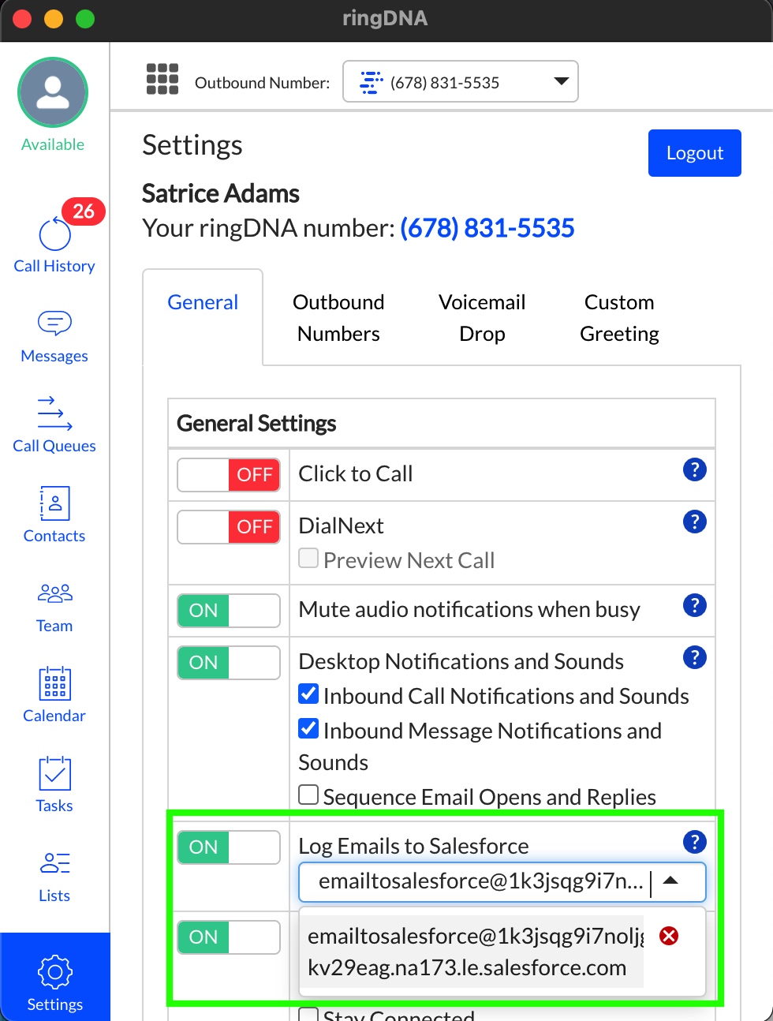Screen dimensions: 773x1021
Task: Remove the emailtosalesforce address with red X
Action: click(x=669, y=936)
